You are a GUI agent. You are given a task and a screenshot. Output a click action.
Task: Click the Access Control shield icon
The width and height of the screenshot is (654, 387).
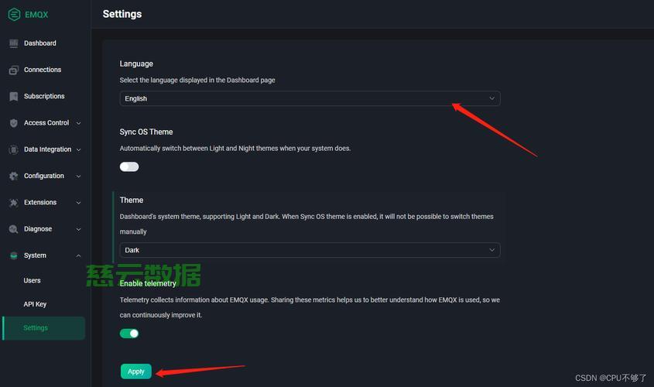(x=14, y=123)
